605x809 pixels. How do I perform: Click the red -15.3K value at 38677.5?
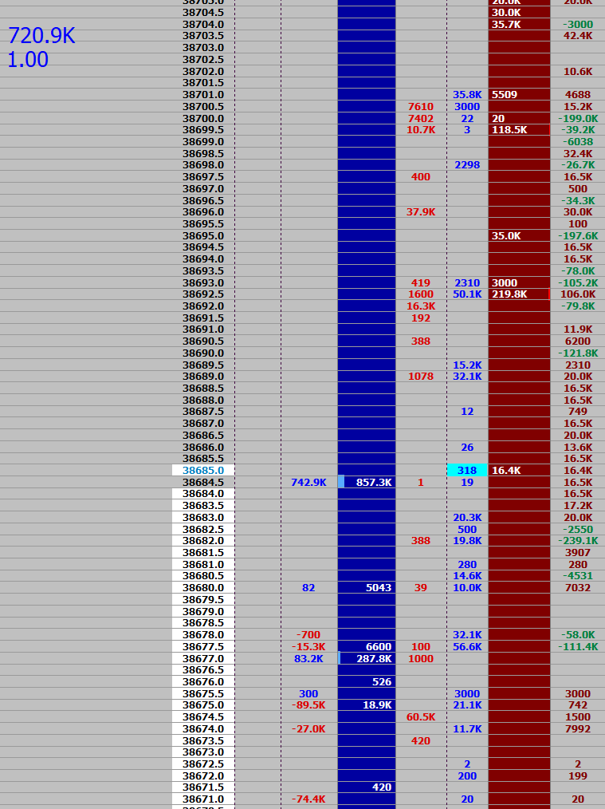(308, 646)
